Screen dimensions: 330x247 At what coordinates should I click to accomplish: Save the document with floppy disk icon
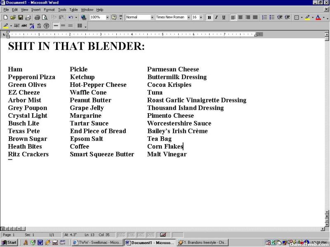pyautogui.click(x=20, y=17)
